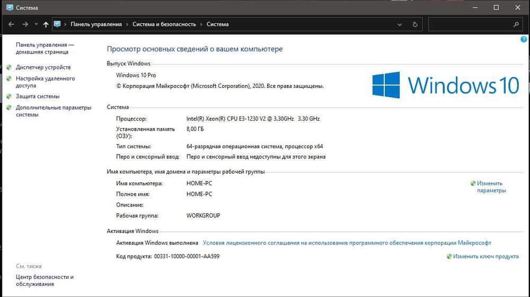
Task: Click the forward navigation arrow
Action: (25, 24)
